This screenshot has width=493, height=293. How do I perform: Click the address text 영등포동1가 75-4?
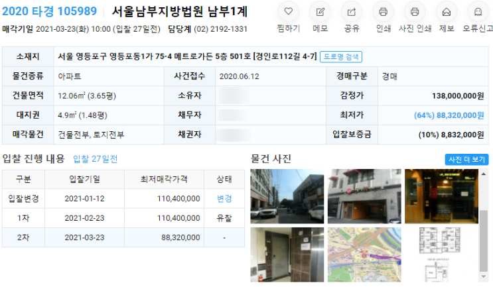click(x=141, y=56)
